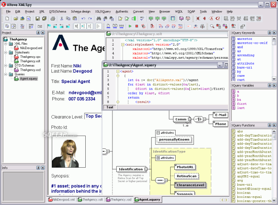Click the agent photo thumbnail

coord(69,152)
